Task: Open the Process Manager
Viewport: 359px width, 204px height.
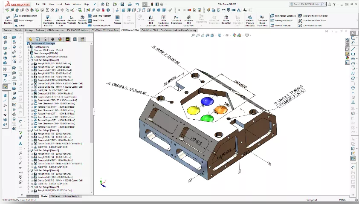Action: coord(281,26)
